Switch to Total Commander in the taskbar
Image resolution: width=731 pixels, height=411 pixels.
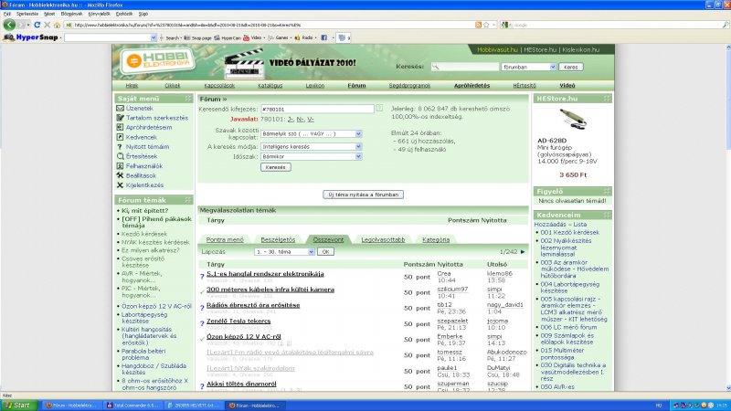point(132,406)
